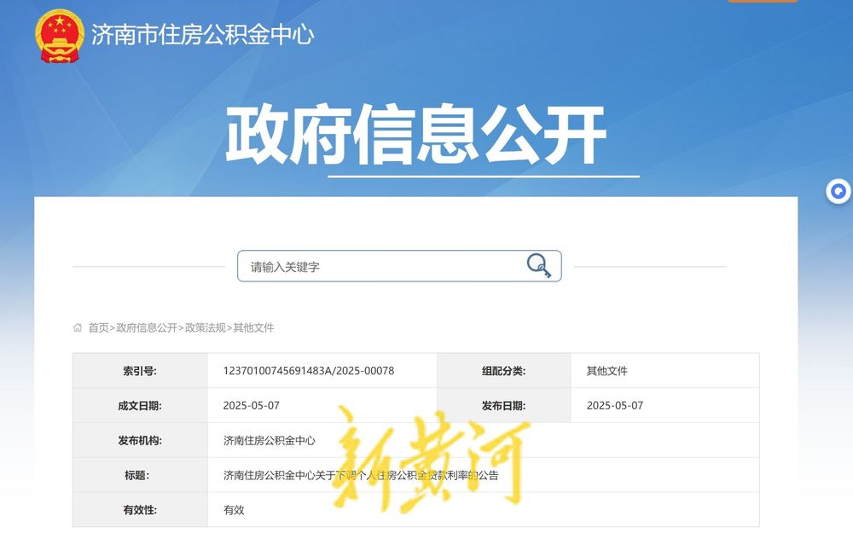Click the 有效性 label cell
The image size is (853, 533).
click(140, 510)
